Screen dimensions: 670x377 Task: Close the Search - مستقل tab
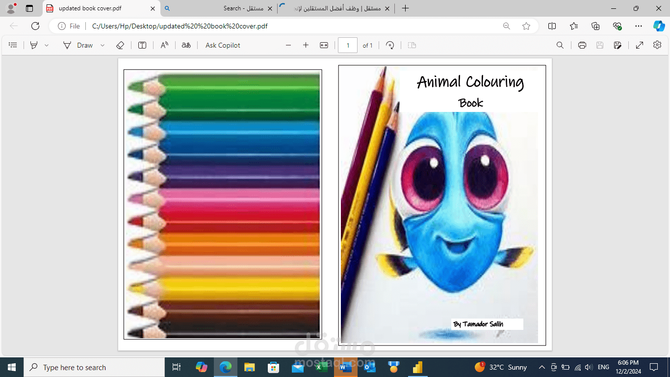tap(270, 8)
